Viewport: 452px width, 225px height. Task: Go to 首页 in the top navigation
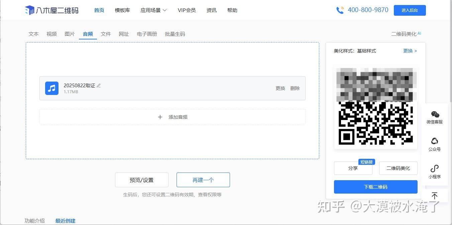(99, 10)
